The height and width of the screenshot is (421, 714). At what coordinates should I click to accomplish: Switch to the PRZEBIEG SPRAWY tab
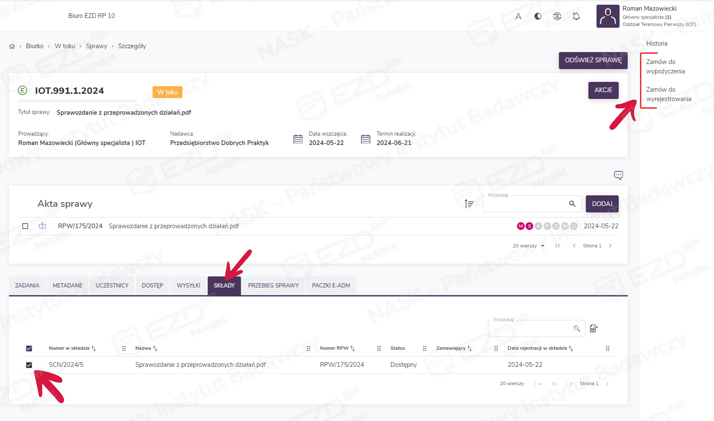click(273, 286)
